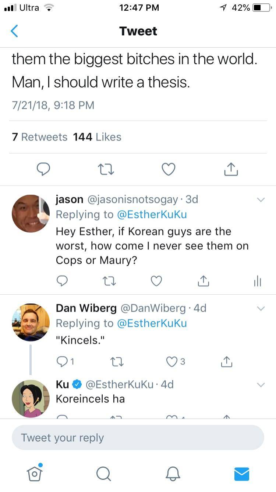
Task: View tweet analytics on jason's reply
Action: 258,281
